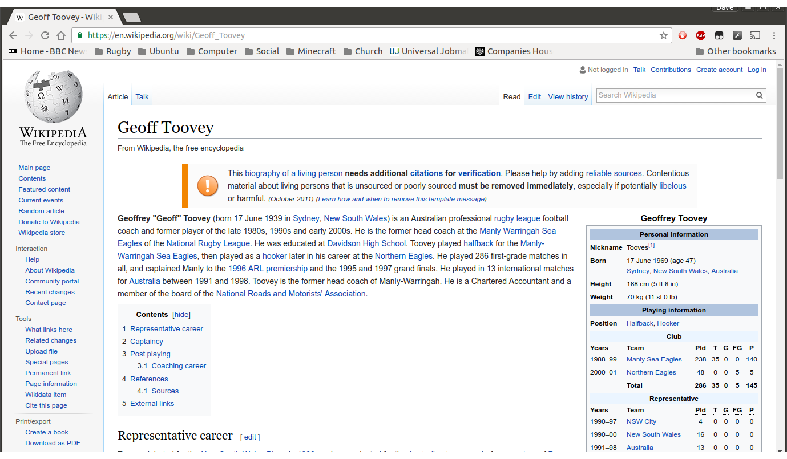787x459 pixels.
Task: Open the Davidson High School link
Action: [x=366, y=243]
